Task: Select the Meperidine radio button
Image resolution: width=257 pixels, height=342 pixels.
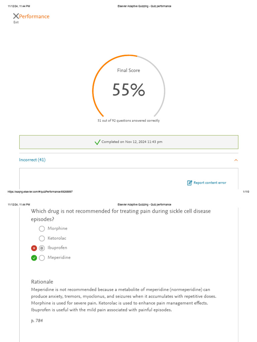Action: click(x=42, y=258)
